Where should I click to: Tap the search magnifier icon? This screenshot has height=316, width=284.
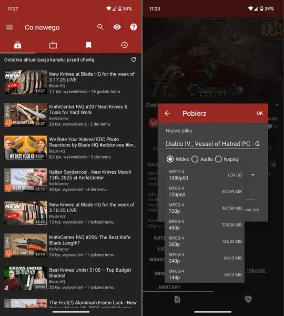(100, 27)
